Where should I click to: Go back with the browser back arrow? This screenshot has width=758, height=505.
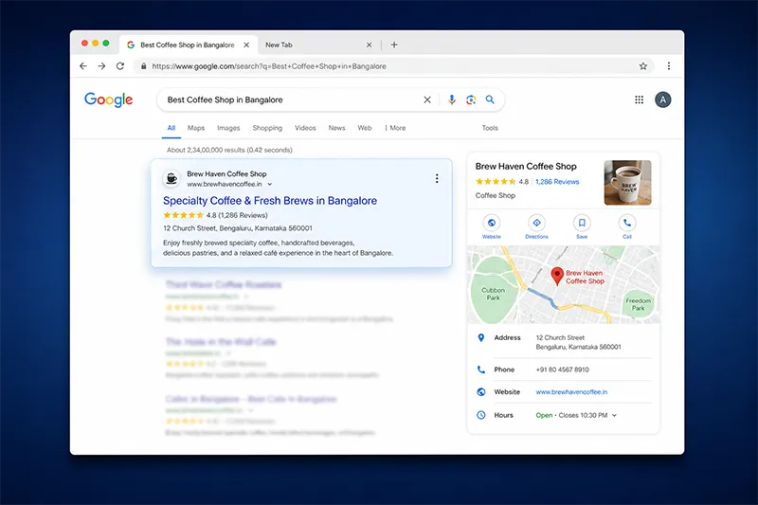83,66
